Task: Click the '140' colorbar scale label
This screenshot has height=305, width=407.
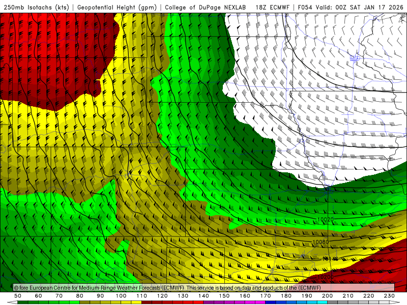Action: [x=204, y=296]
